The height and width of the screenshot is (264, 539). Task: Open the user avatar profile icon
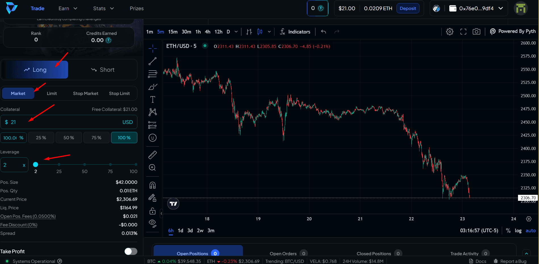521,8
